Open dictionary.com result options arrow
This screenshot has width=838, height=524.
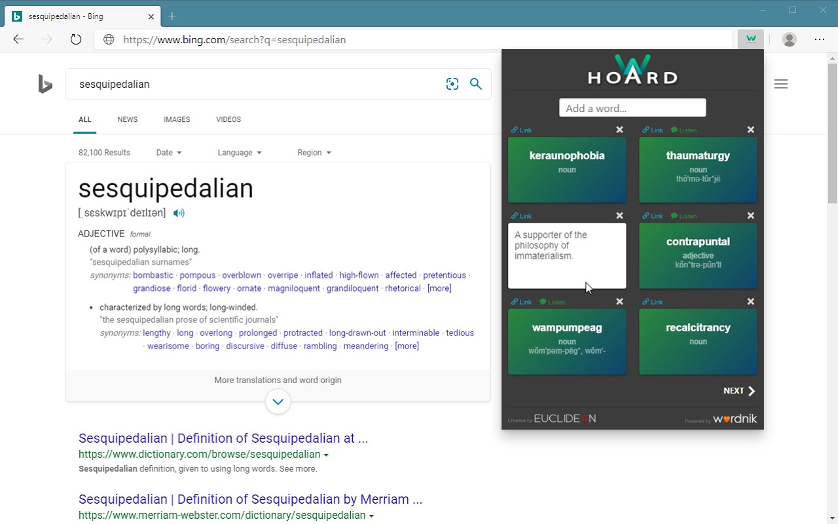326,455
